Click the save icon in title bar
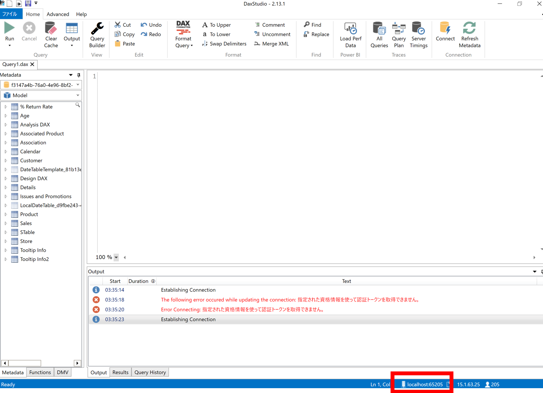Viewport: 543px width, 393px height. pos(28,4)
